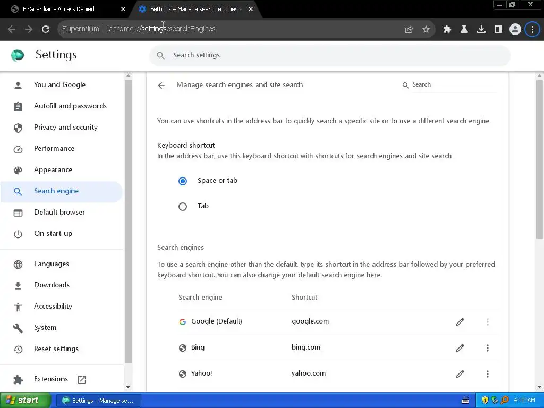
Task: Click the main page scrollbar thumb
Action: click(x=540, y=159)
